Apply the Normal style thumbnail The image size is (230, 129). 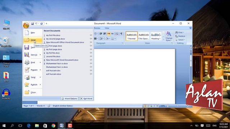132,36
